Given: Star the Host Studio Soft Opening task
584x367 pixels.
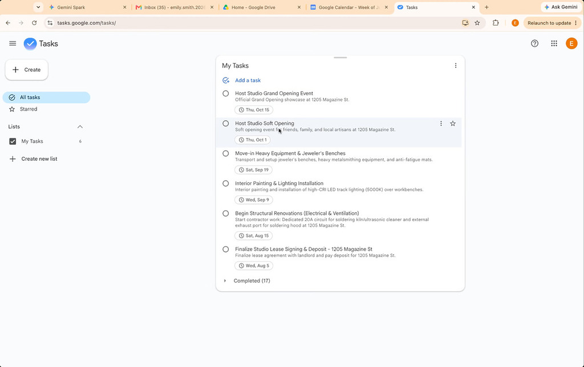Looking at the screenshot, I should 452,124.
